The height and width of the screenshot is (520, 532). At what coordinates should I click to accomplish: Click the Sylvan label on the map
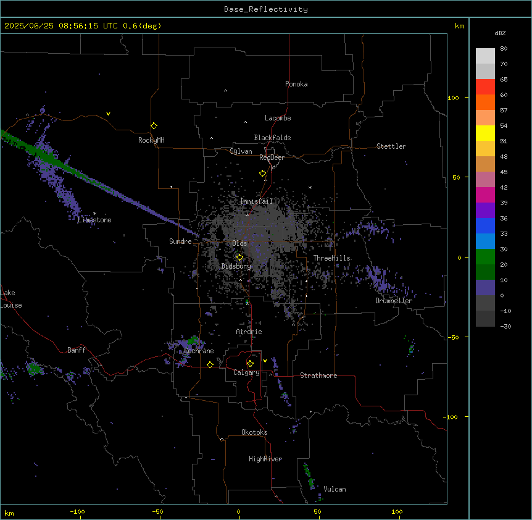click(241, 151)
